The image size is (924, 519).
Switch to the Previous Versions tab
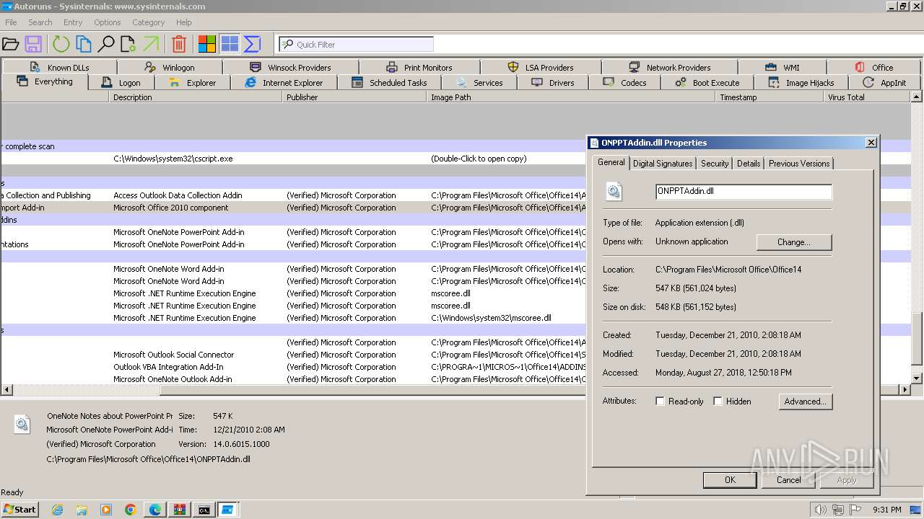(x=799, y=164)
